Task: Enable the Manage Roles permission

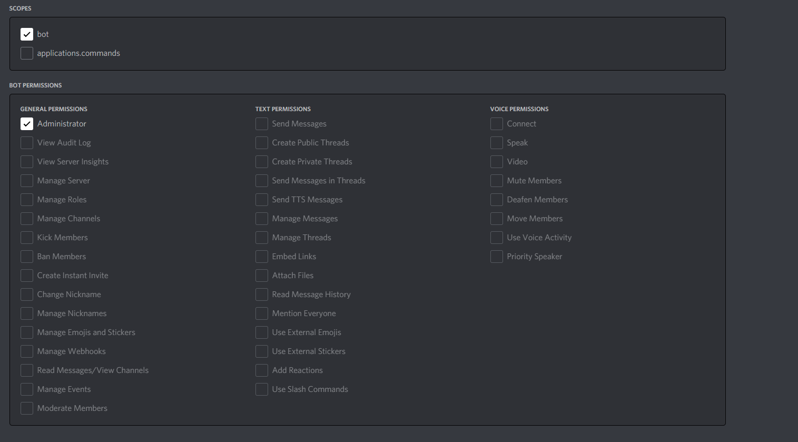Action: (x=27, y=199)
